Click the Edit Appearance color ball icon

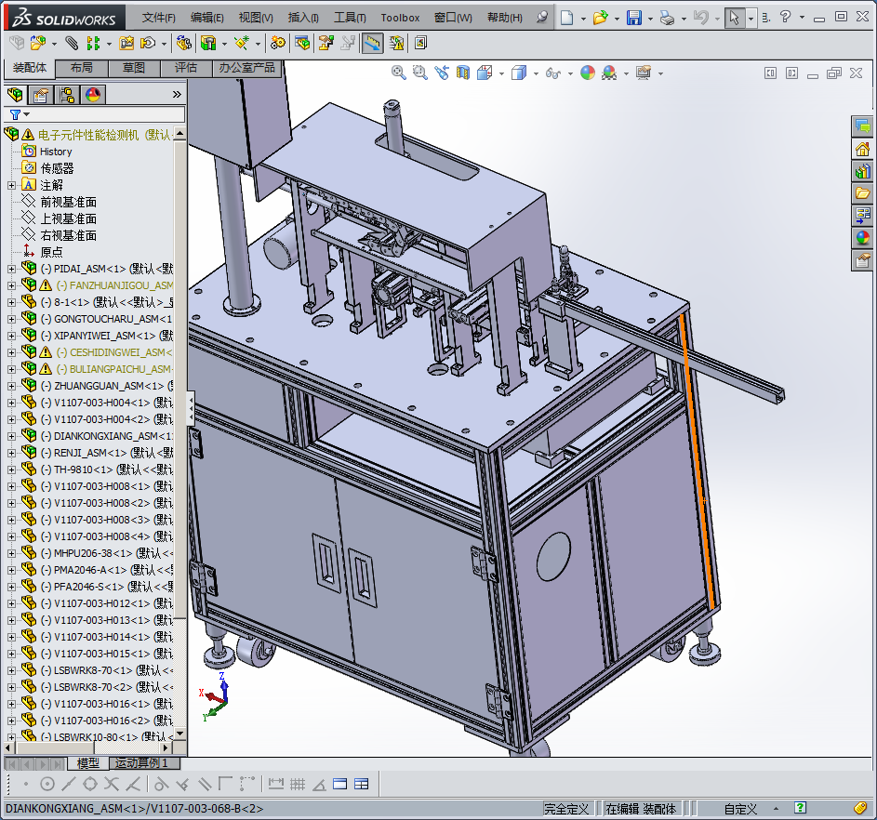point(587,73)
